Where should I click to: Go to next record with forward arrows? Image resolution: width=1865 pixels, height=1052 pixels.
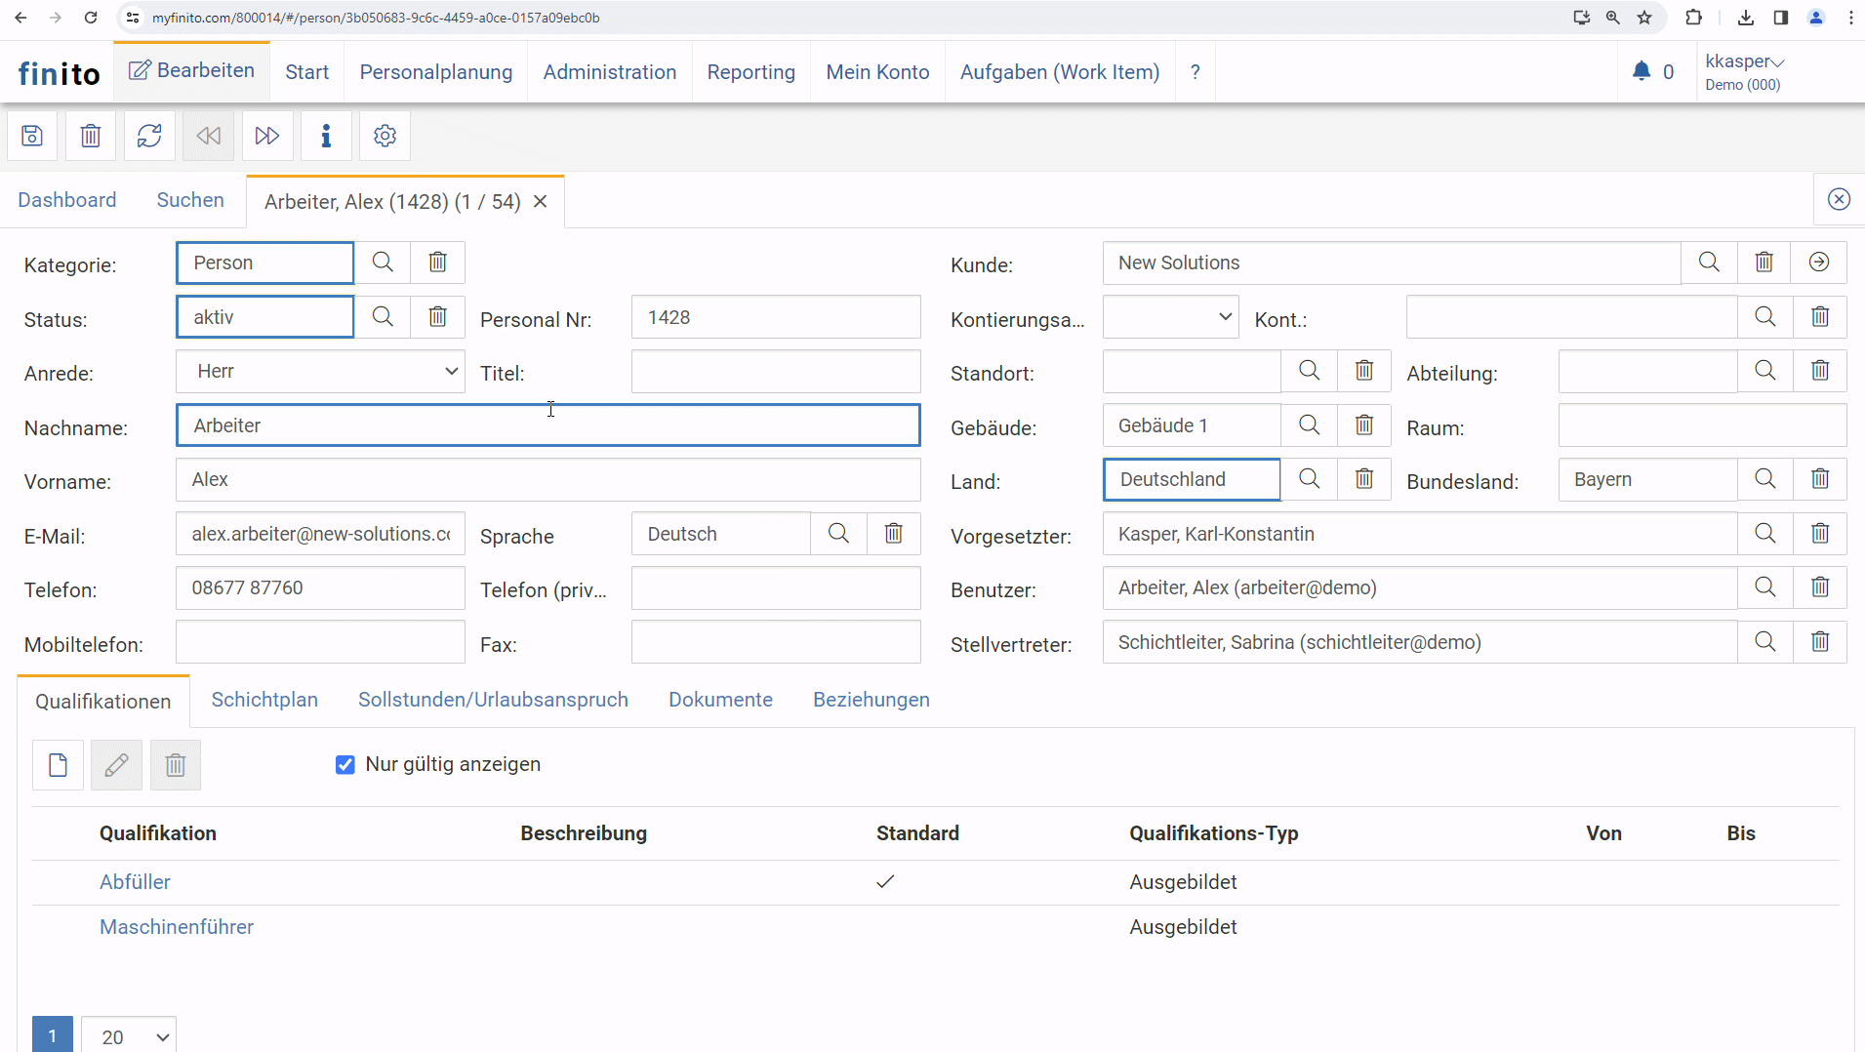pyautogui.click(x=266, y=136)
